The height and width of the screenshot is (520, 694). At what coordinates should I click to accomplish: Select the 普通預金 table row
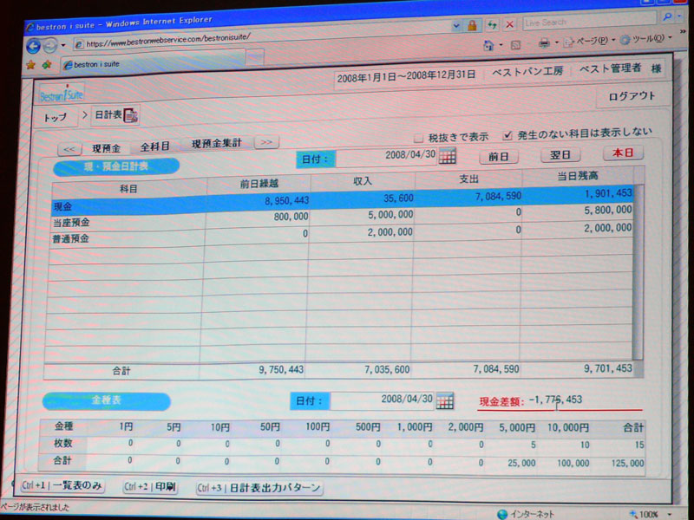(x=342, y=233)
